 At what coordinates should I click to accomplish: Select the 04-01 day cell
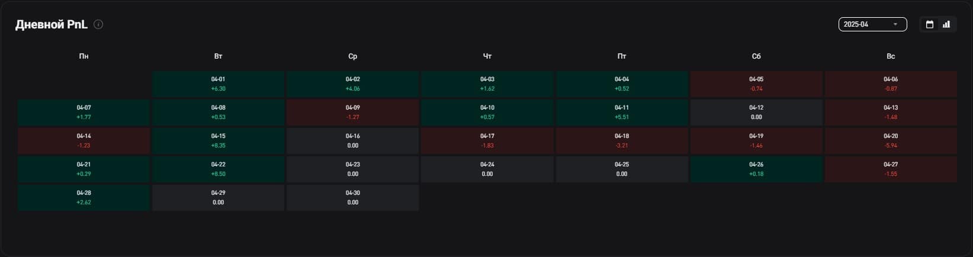(218, 84)
